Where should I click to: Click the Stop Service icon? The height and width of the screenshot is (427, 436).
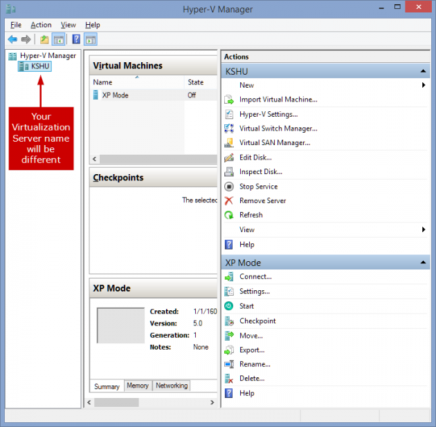(229, 187)
